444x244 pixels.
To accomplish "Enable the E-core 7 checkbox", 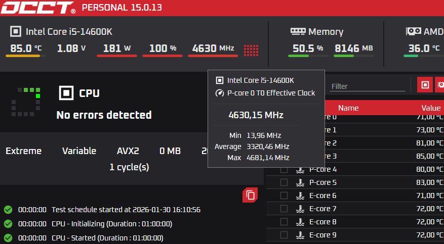I will pos(284,209).
